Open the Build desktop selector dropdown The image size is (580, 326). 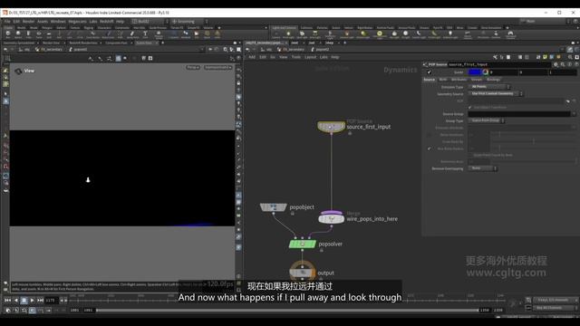[x=150, y=22]
